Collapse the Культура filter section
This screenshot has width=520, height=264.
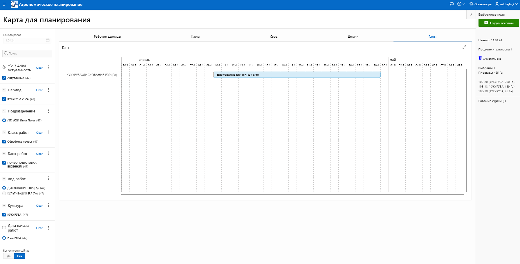(x=4, y=205)
